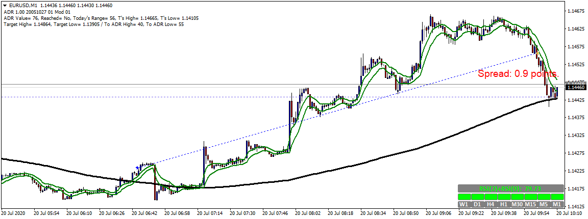Select the M5 timeframe label

point(544,204)
